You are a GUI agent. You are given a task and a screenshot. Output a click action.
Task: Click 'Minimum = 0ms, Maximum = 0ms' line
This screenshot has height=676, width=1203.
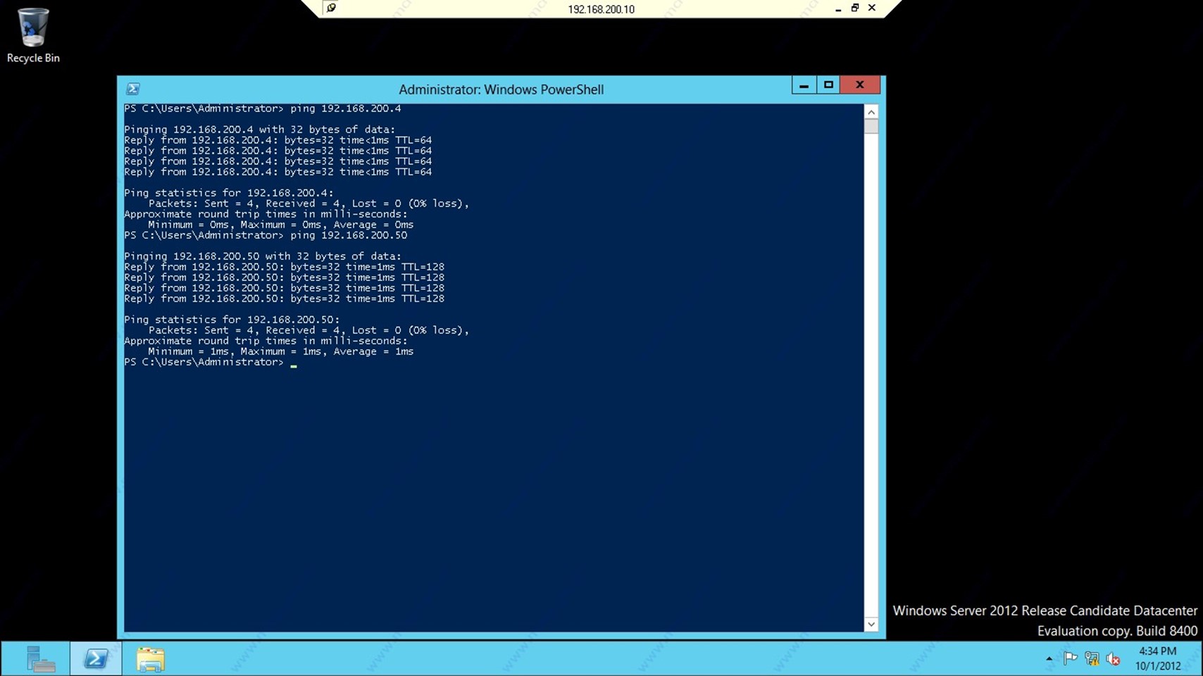[x=281, y=225]
